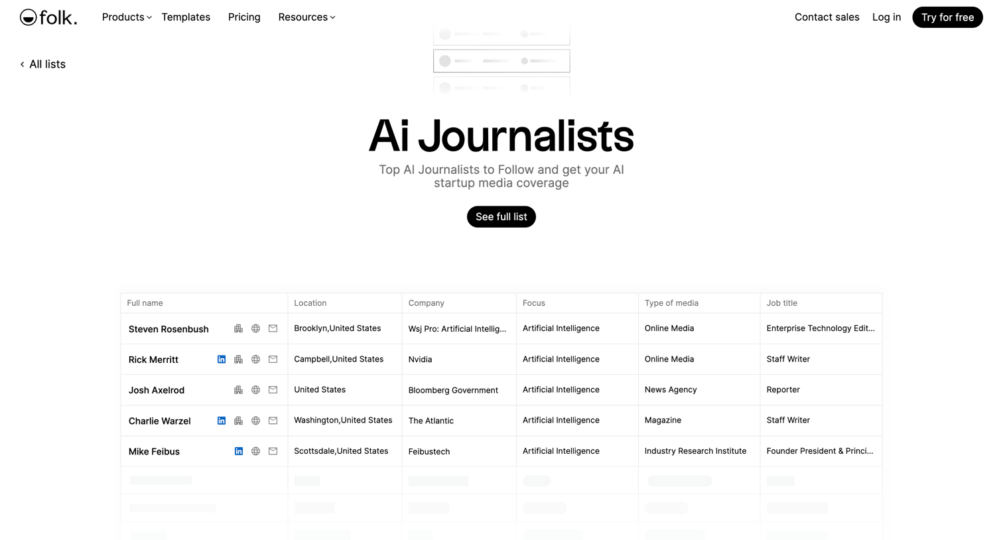Screen dimensions: 1003x540
Task: Expand the Products dropdown menu
Action: pyautogui.click(x=127, y=17)
